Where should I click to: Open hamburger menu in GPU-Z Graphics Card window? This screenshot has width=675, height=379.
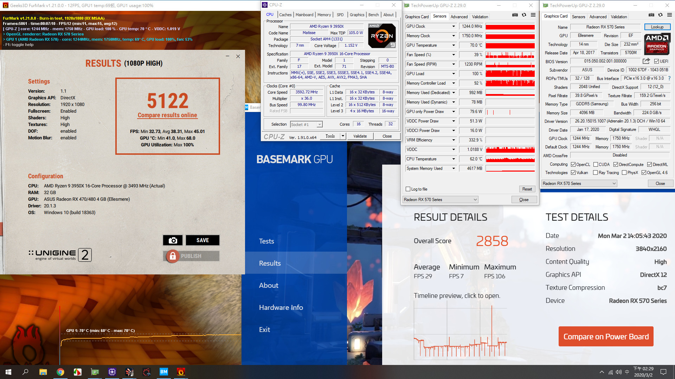(669, 15)
